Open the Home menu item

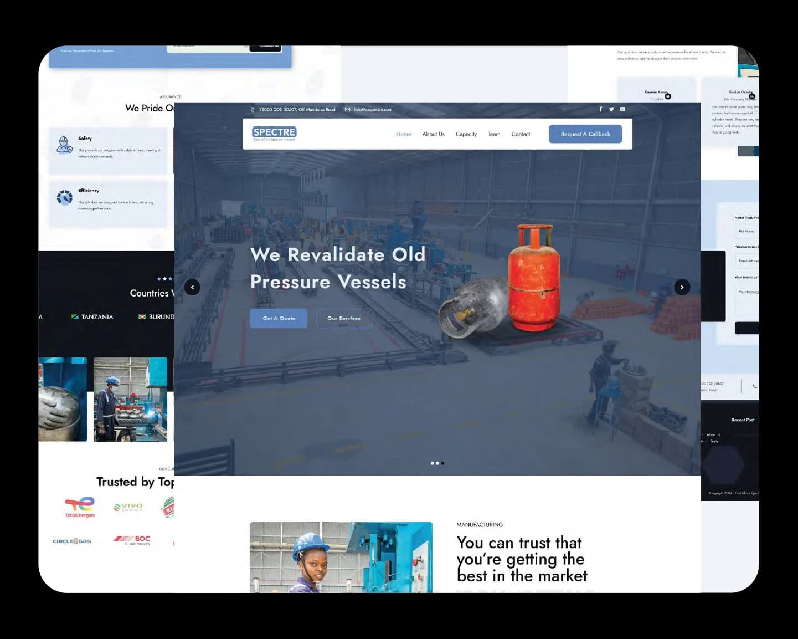point(403,134)
